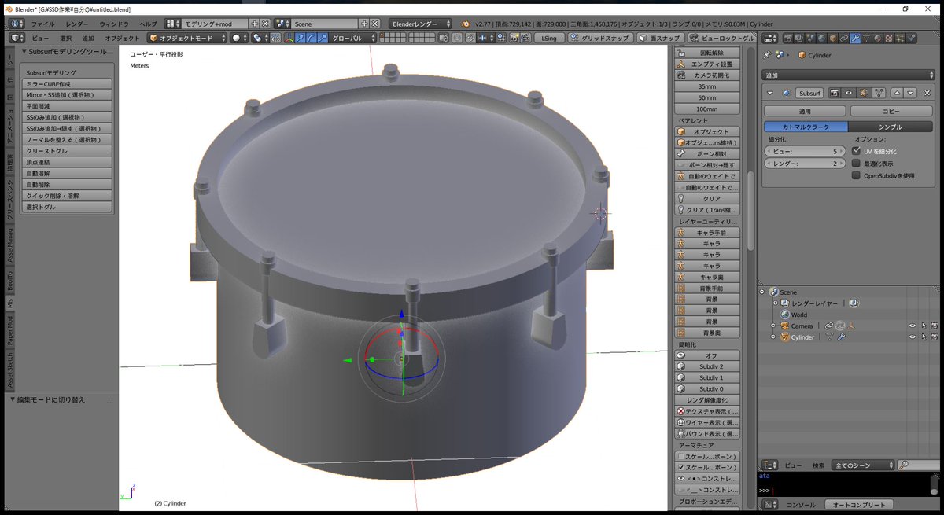This screenshot has height=515, width=944.
Task: Open the Texture properties tab checker icon
Action: (x=889, y=38)
